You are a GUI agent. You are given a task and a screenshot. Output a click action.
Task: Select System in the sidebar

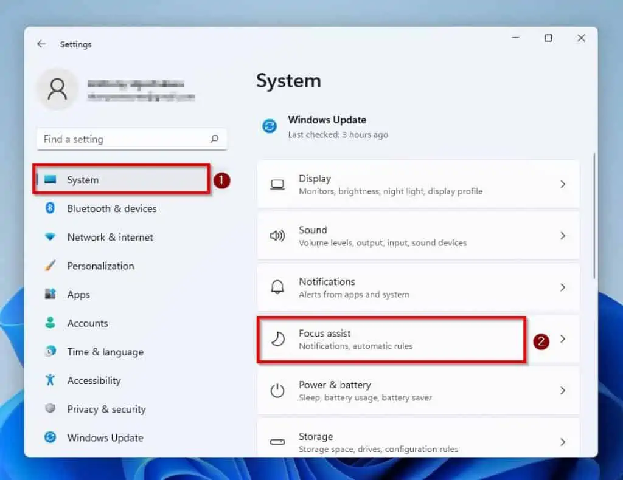tap(83, 180)
